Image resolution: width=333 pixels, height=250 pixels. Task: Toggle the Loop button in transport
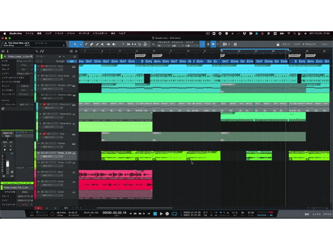click(x=174, y=214)
